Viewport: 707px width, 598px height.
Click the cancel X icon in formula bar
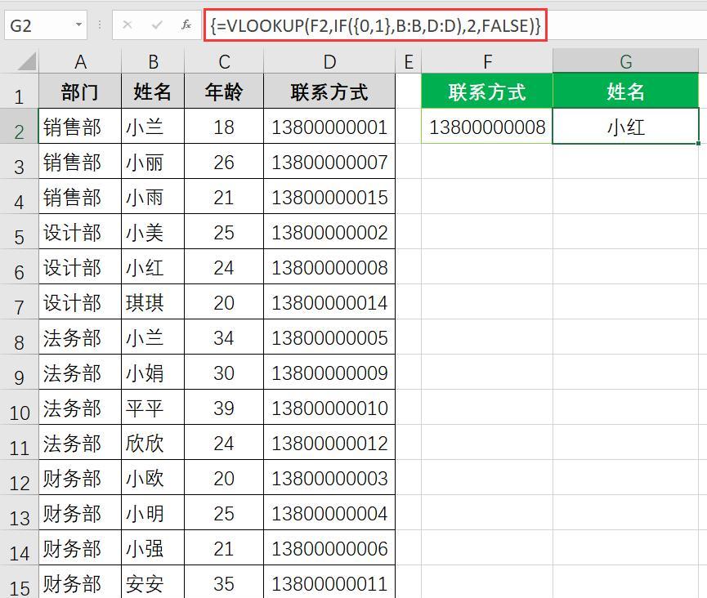click(x=128, y=25)
